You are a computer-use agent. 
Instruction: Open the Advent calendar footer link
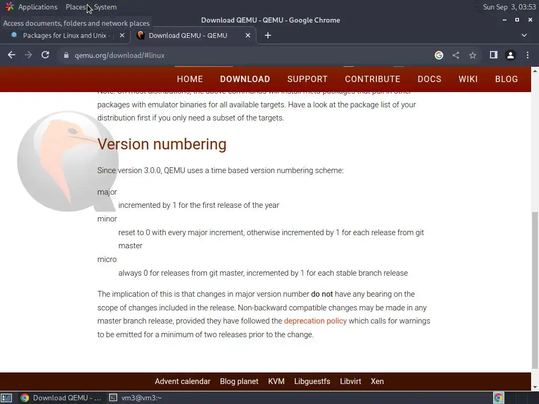[x=183, y=381]
